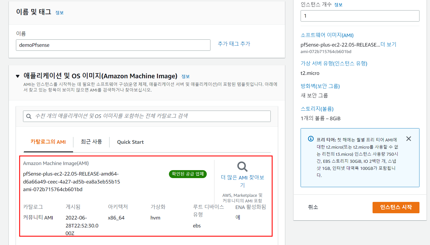
Task: Open info link next to 인스턴스 개수
Action: click(x=338, y=5)
